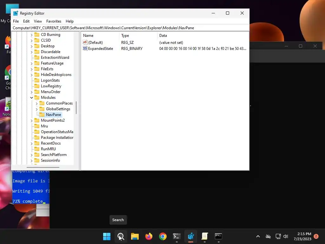
Task: Open the Favorites menu
Action: 54,21
